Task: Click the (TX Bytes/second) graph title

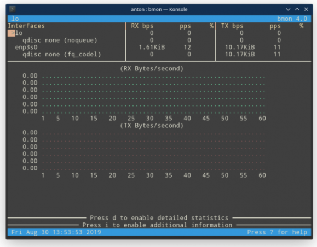Action: (x=152, y=126)
